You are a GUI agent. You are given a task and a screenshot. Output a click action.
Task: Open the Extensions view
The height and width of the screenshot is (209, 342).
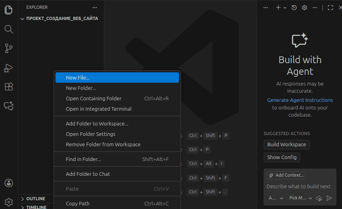click(x=8, y=87)
